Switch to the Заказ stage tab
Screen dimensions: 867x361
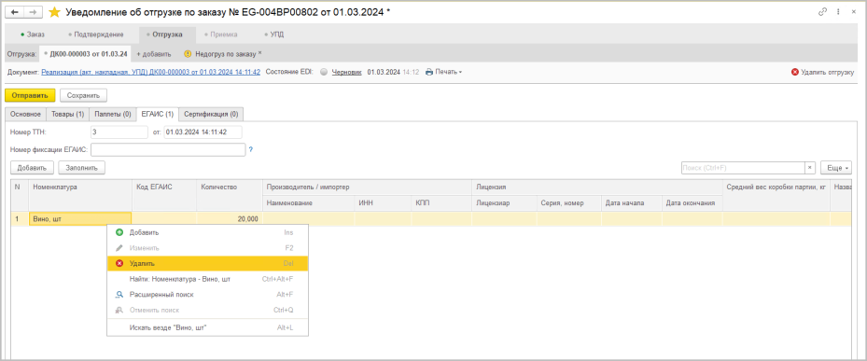[33, 35]
